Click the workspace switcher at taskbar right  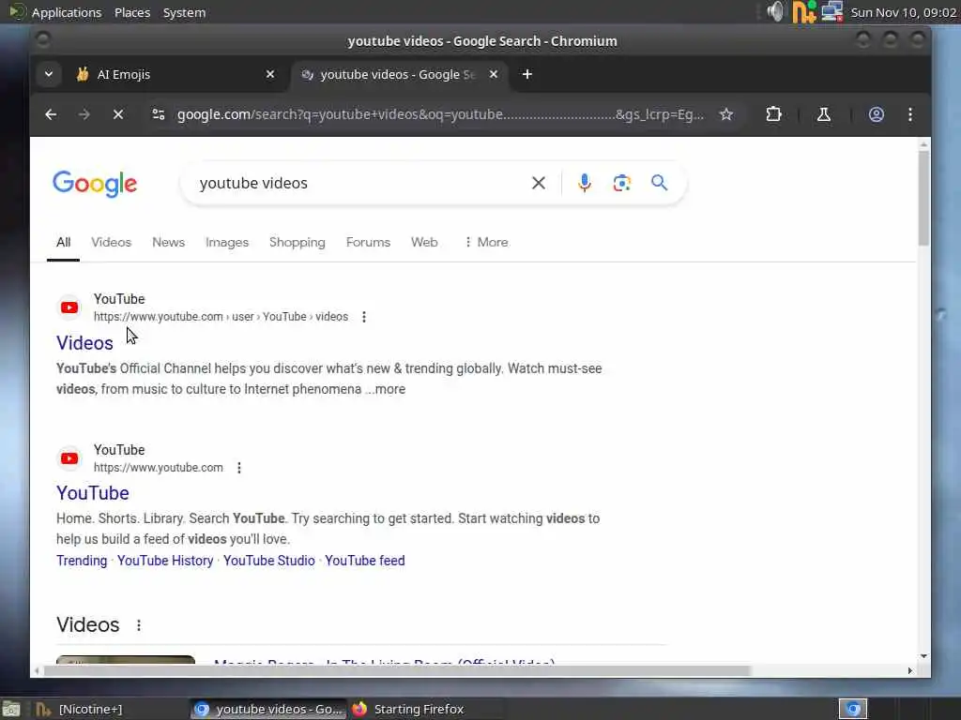[x=853, y=709]
